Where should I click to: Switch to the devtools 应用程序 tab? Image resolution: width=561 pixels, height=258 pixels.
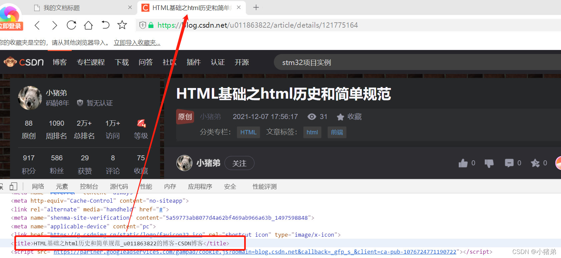click(x=200, y=187)
